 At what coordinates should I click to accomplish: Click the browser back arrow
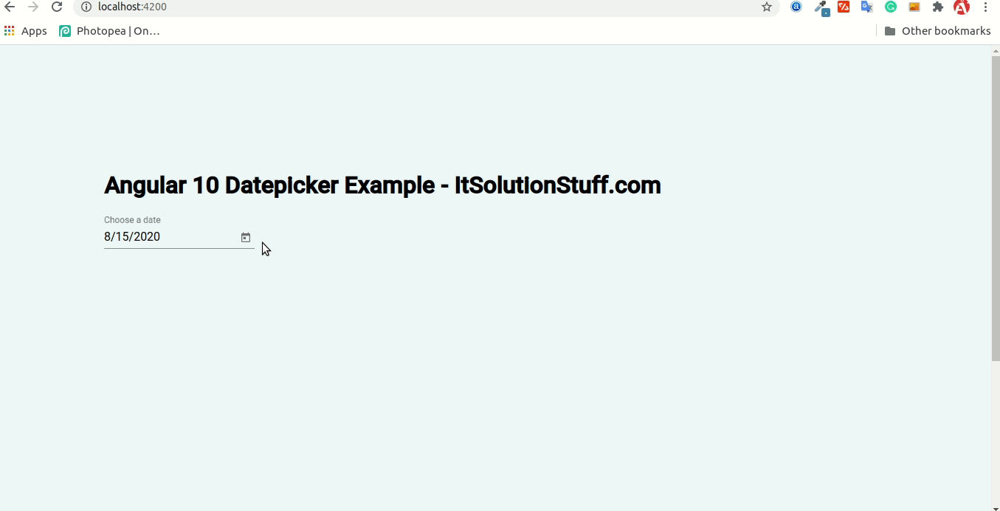point(10,7)
